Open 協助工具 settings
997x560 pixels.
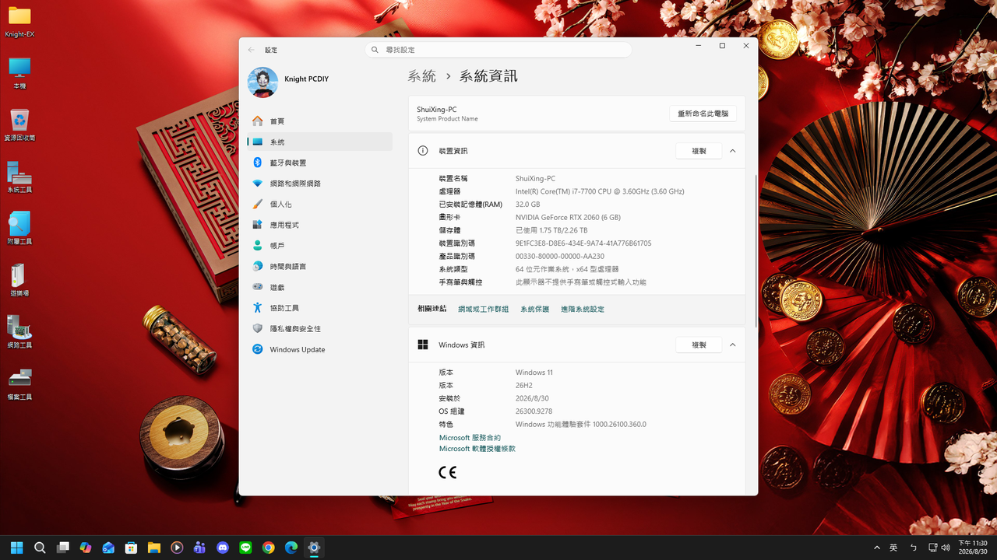pyautogui.click(x=319, y=308)
